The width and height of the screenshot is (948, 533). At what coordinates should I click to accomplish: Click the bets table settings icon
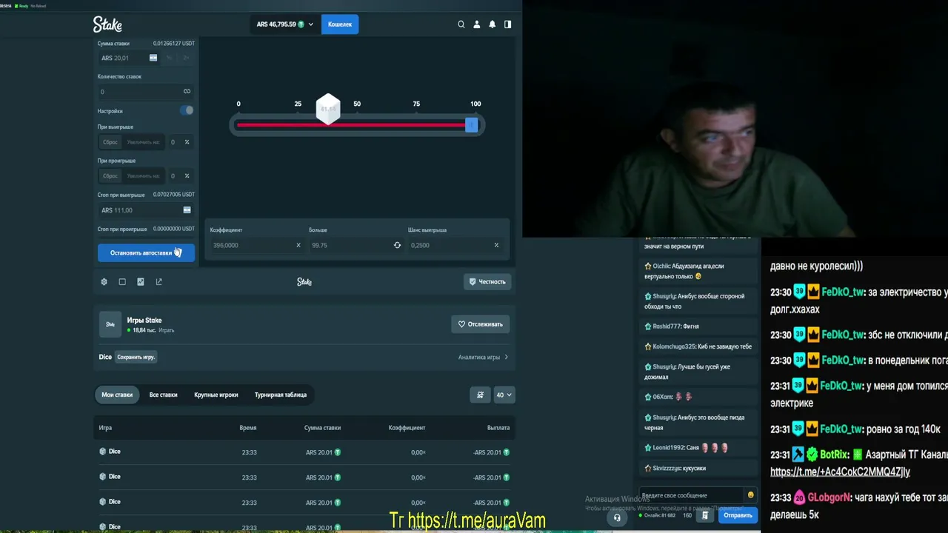click(x=480, y=395)
